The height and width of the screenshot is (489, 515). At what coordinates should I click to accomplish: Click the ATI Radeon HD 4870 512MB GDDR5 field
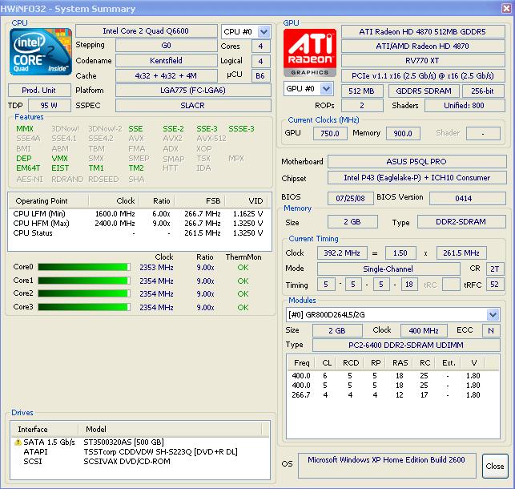tap(423, 32)
